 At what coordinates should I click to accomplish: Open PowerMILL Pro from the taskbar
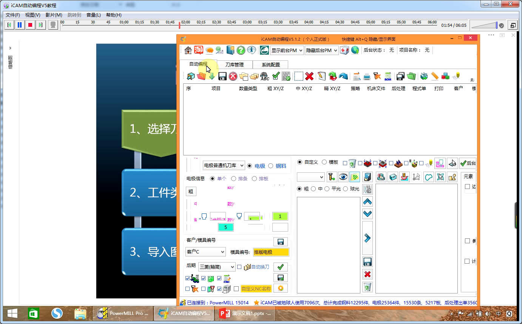[x=123, y=313]
